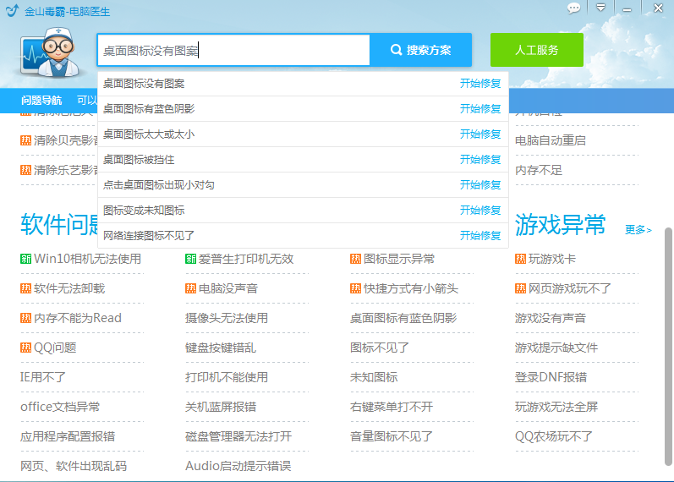
Task: Click the Kingsoft Antivirus bird logo
Action: click(x=13, y=10)
